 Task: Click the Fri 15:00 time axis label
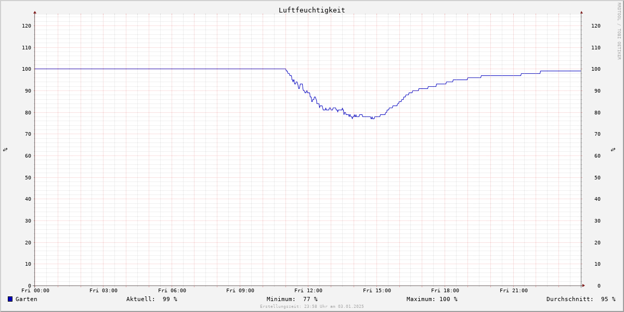click(x=377, y=291)
